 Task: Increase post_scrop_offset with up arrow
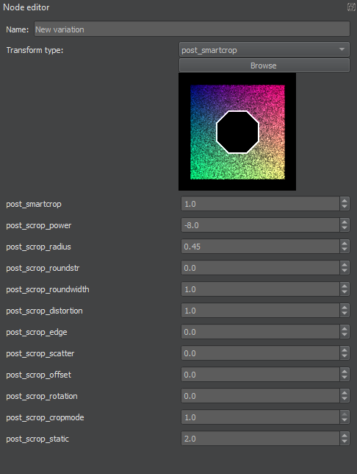[345, 371]
